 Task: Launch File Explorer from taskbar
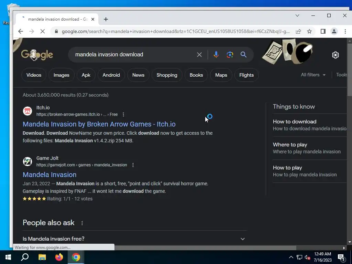click(42, 257)
